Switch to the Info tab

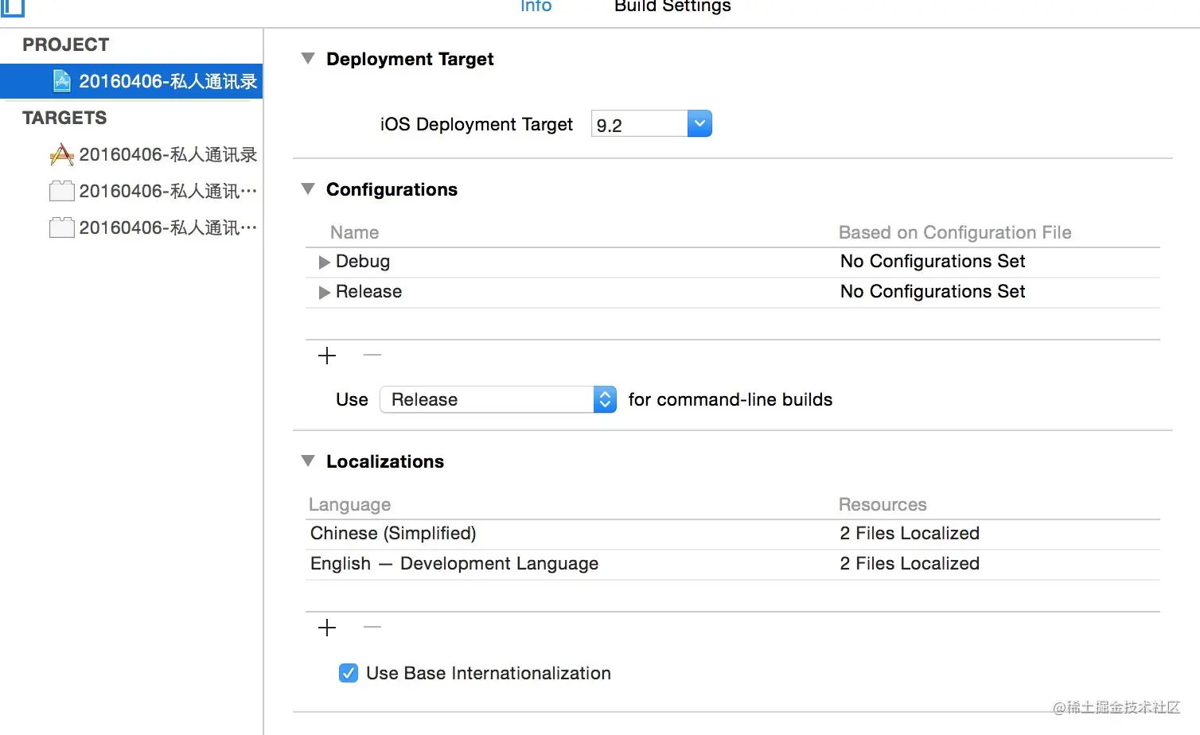pyautogui.click(x=536, y=6)
